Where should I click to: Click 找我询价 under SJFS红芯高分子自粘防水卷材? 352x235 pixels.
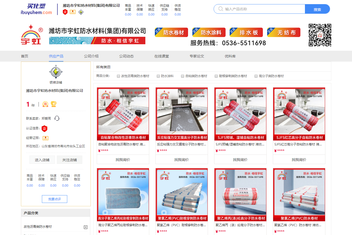point(299,160)
